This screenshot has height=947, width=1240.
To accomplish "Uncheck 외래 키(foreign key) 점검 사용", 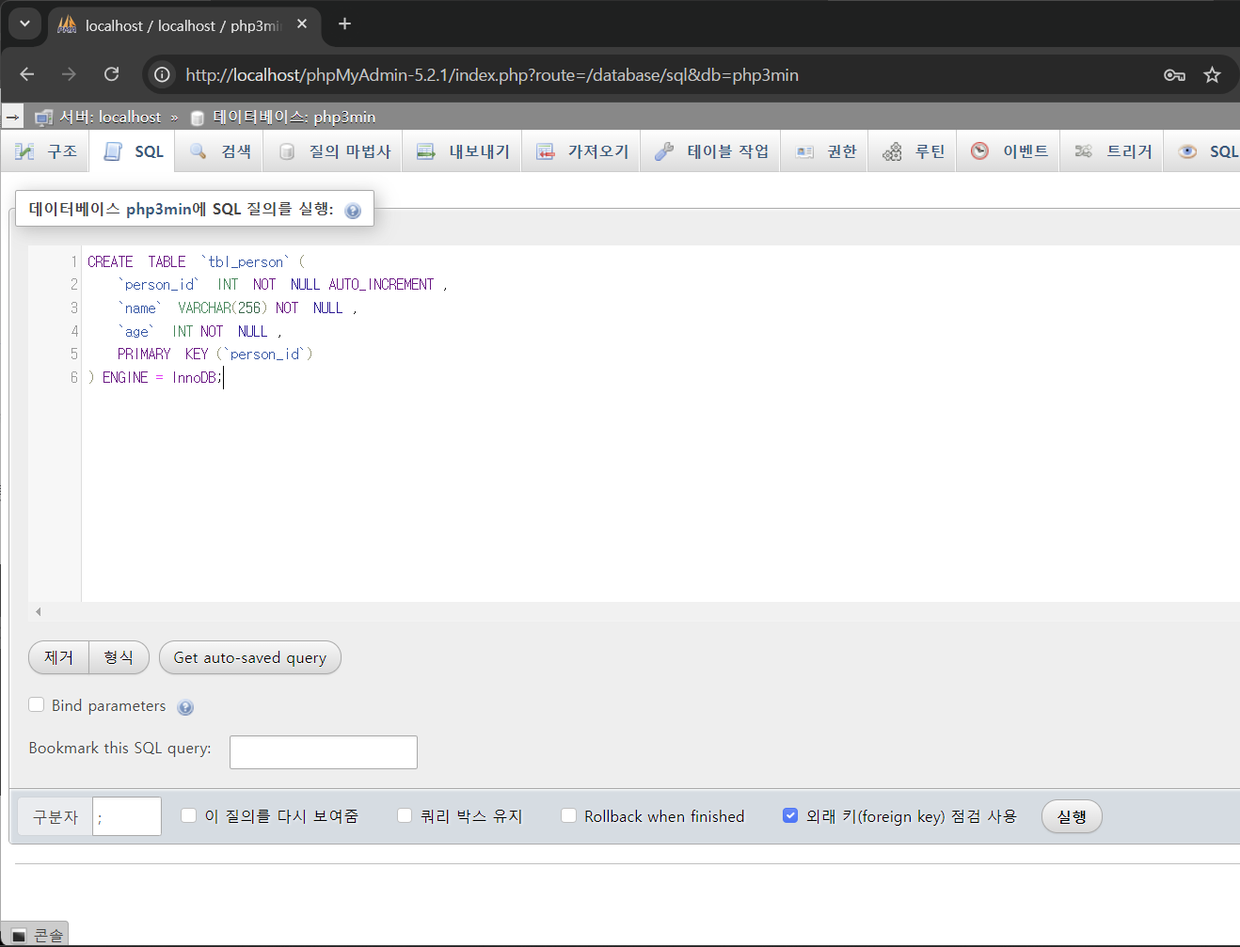I will (790, 815).
